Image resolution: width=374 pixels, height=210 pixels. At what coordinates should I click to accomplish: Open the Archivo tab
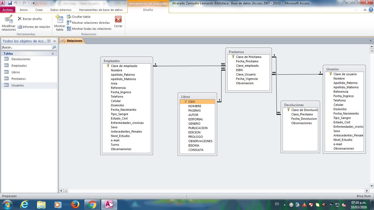click(8, 10)
